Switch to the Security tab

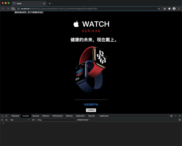coord(92,116)
